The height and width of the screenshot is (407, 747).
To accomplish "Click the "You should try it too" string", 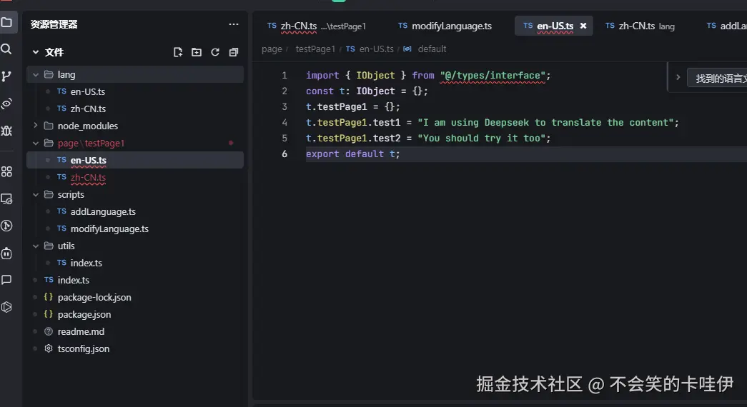I will pyautogui.click(x=481, y=138).
